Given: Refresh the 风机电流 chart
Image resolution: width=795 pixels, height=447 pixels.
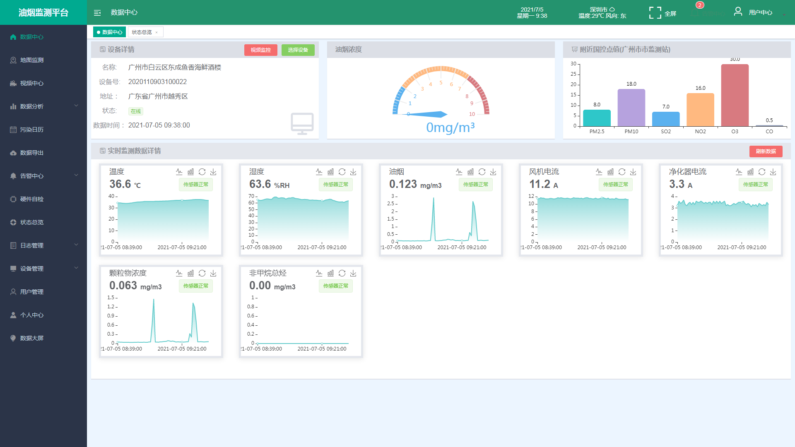Looking at the screenshot, I should click(622, 171).
